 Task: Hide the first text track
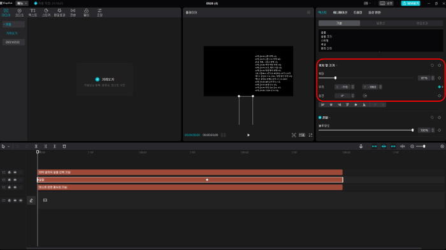[15, 172]
